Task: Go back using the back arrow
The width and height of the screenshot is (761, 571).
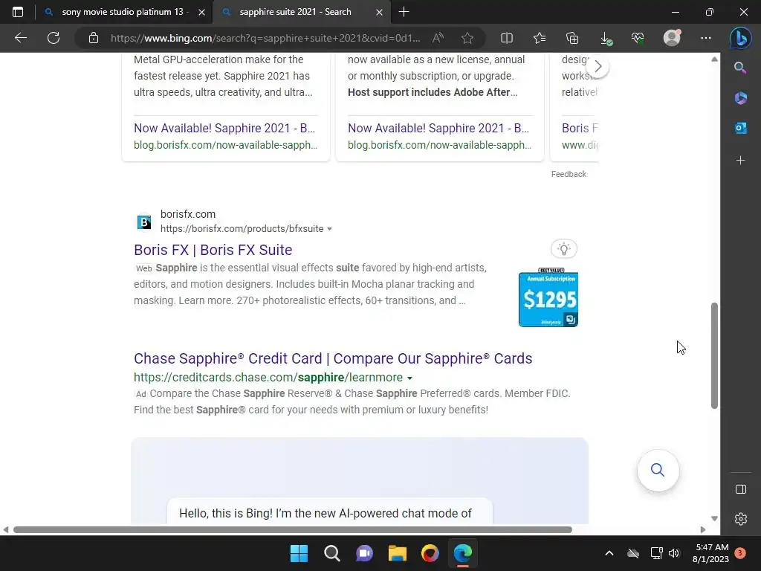Action: pos(20,38)
